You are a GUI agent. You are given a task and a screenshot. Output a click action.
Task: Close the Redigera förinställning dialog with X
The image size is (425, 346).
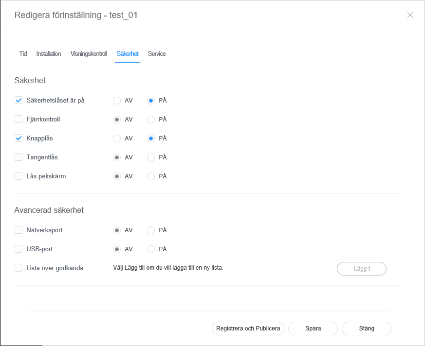click(410, 15)
